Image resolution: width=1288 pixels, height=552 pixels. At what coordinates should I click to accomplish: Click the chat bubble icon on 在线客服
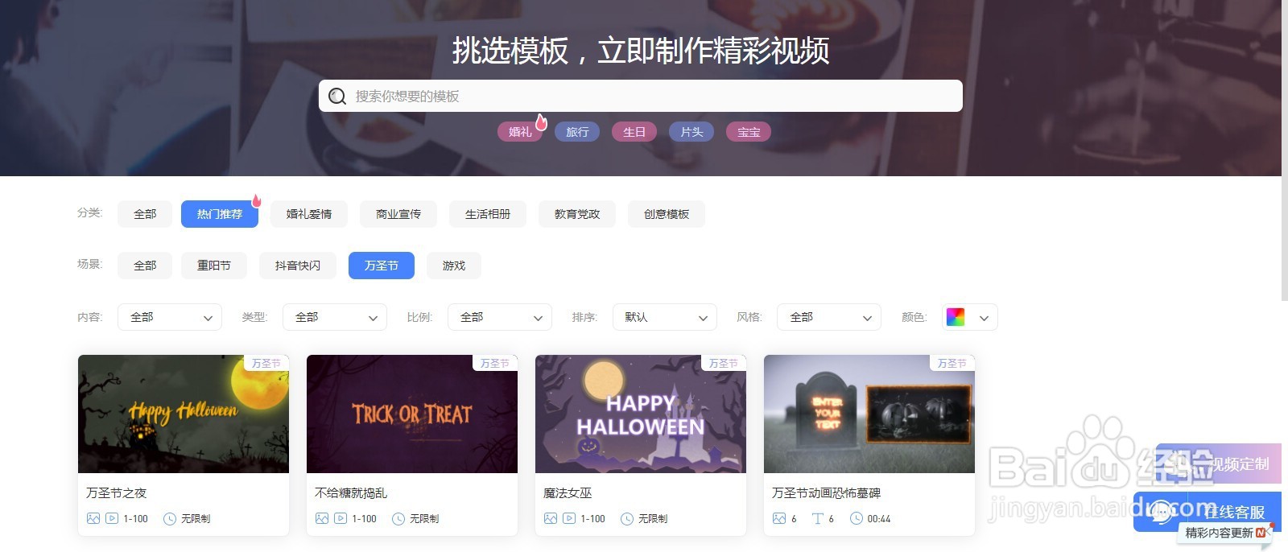(1162, 513)
